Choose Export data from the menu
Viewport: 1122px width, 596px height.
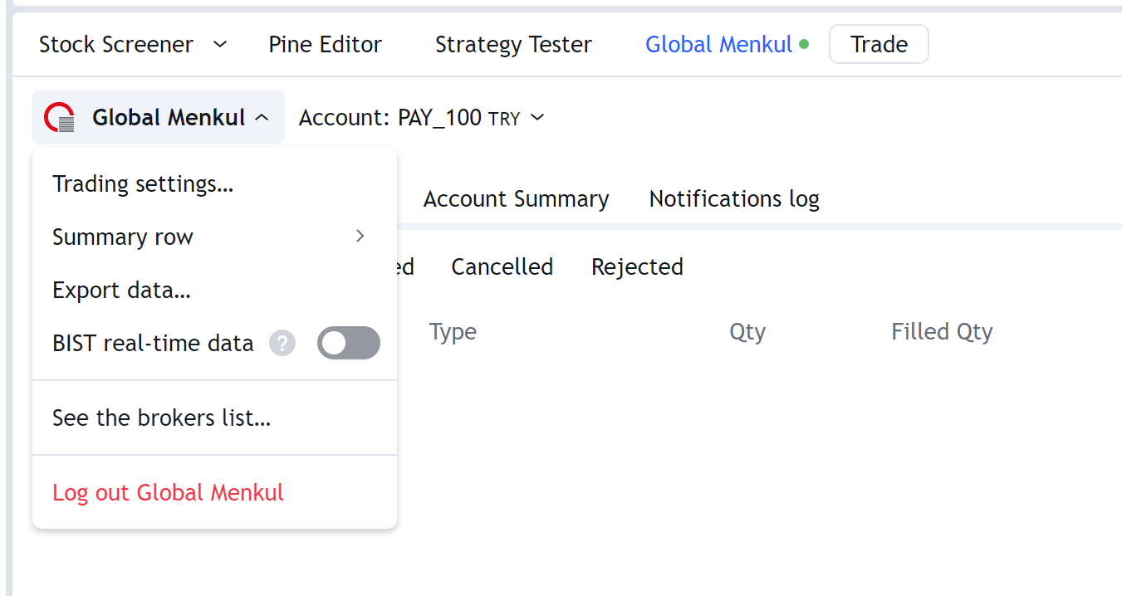click(x=122, y=291)
